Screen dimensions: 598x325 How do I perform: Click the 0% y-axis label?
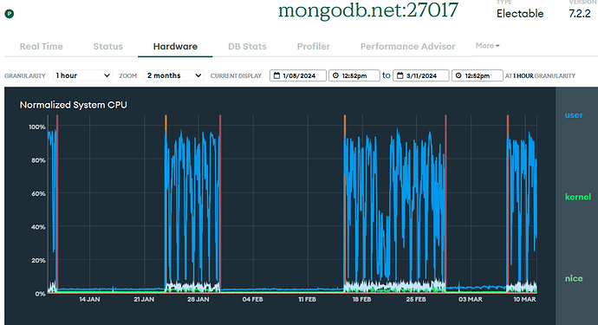pos(41,294)
